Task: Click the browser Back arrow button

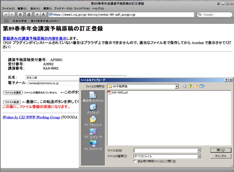Action: [6, 15]
